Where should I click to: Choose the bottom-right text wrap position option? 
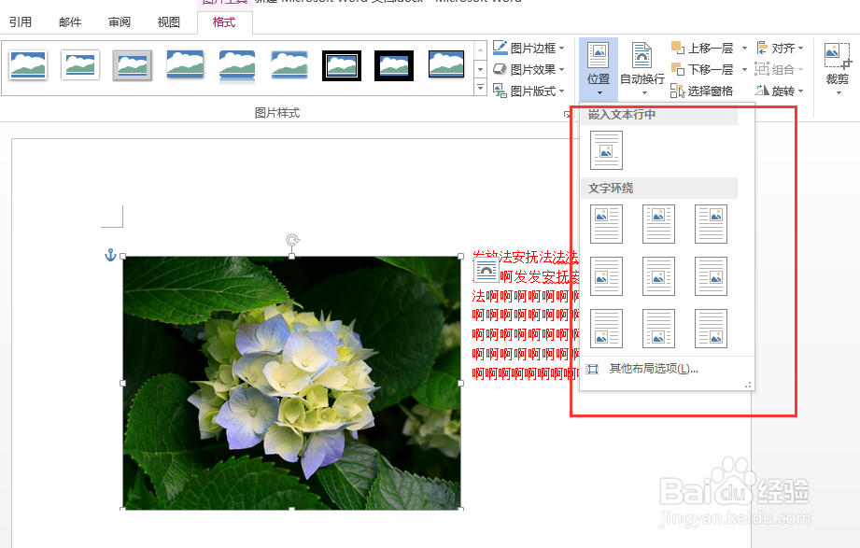[711, 329]
